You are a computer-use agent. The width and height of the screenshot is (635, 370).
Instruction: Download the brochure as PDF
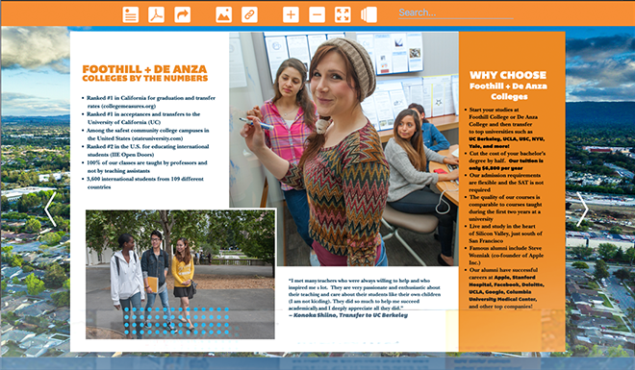pyautogui.click(x=156, y=14)
